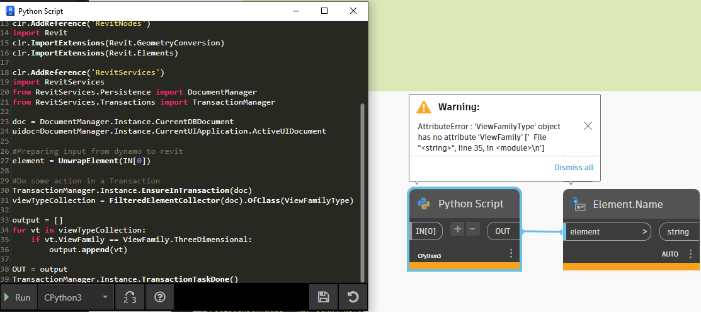701x312 pixels.
Task: Click line 16 ImportExtensions Revit.Elements
Action: [x=95, y=53]
